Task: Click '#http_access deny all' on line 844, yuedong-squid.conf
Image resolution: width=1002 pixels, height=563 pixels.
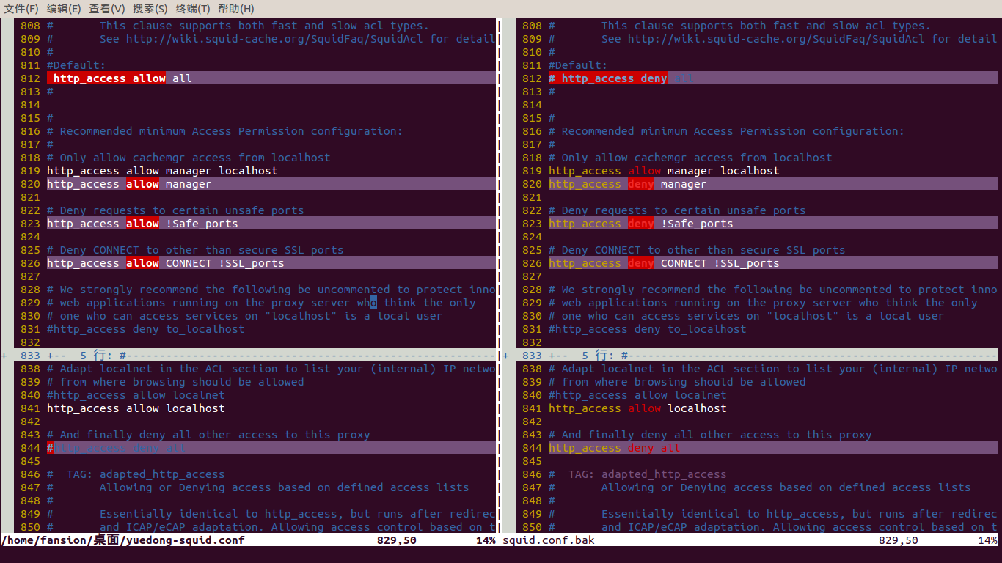Action: pos(117,448)
